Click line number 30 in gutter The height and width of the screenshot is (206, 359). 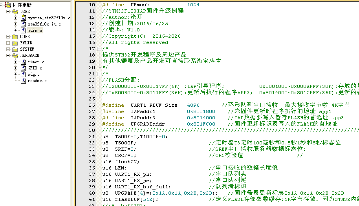point(92,130)
